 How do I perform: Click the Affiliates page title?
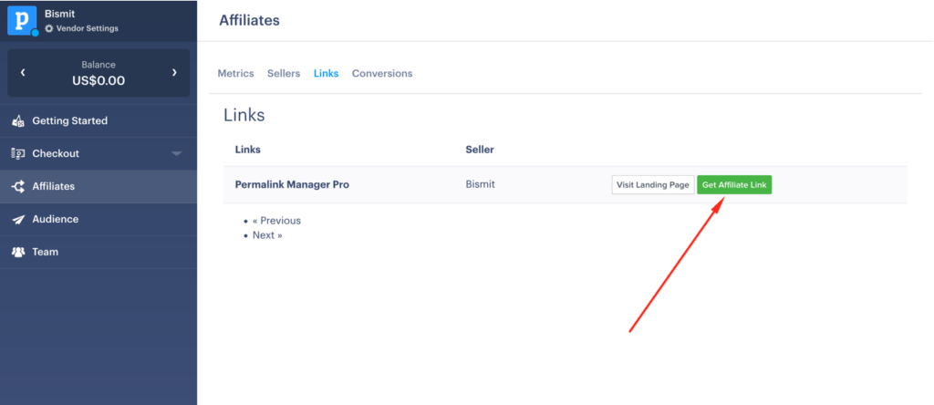[249, 20]
